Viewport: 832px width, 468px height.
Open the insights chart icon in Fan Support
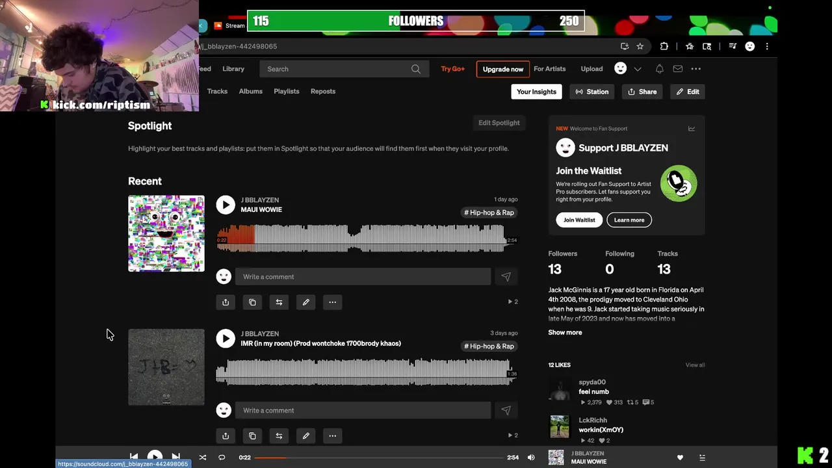coord(692,129)
